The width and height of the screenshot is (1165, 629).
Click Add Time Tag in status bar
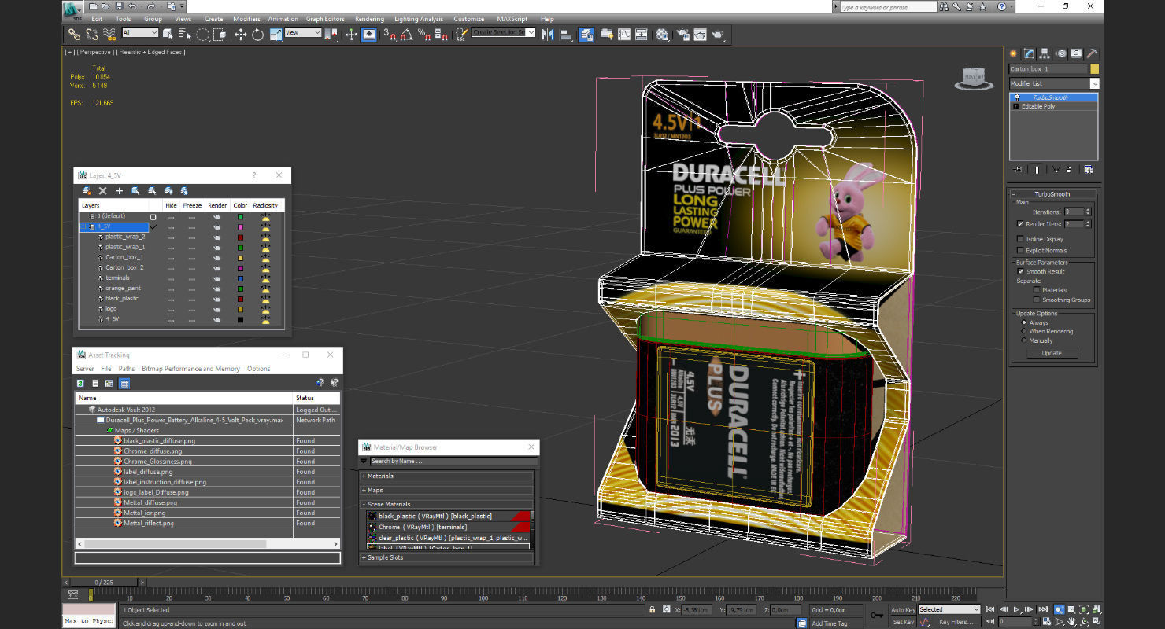coord(829,623)
